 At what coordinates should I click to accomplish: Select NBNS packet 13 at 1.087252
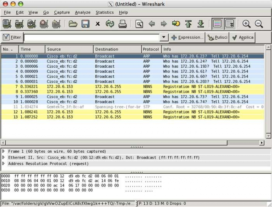132,117
